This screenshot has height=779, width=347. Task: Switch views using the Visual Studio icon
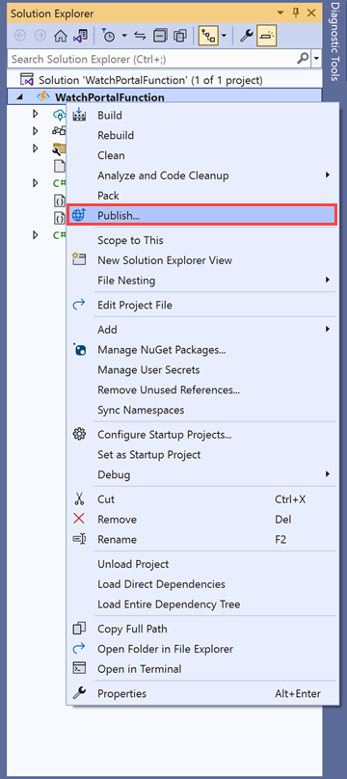point(81,36)
